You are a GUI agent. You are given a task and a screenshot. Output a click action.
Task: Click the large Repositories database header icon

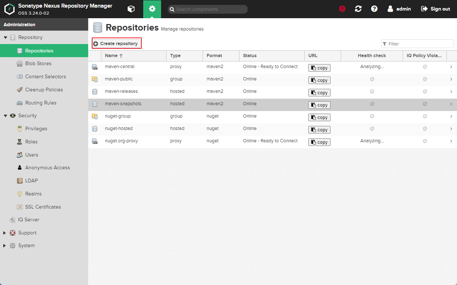click(98, 28)
